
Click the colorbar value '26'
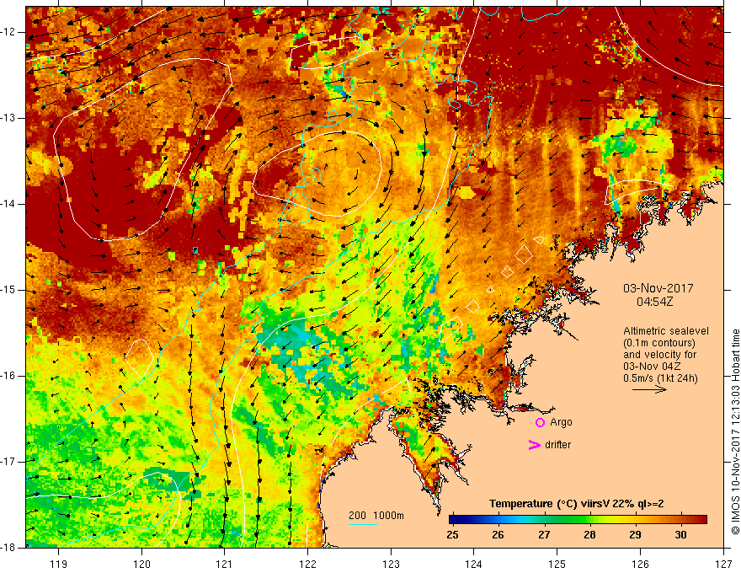coord(498,535)
